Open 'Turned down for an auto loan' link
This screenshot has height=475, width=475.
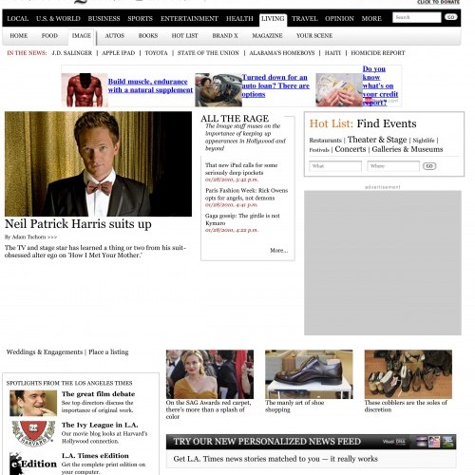[275, 85]
